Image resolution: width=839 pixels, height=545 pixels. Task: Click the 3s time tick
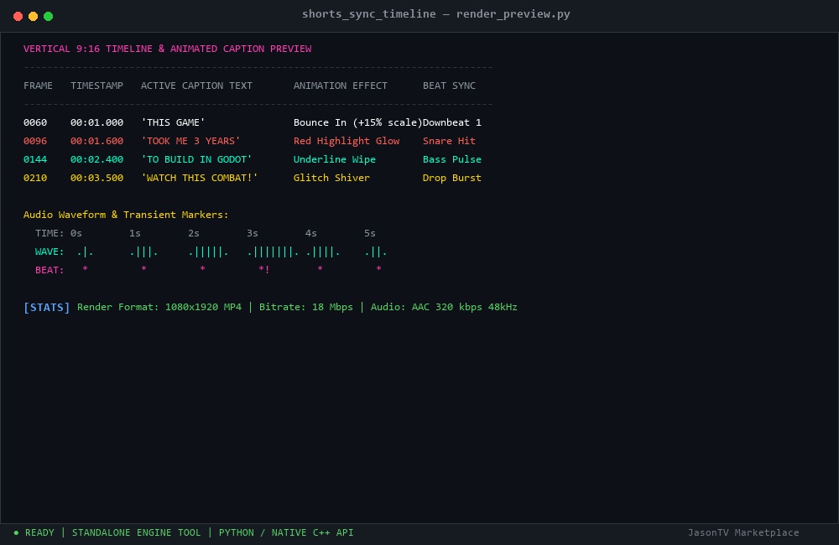253,233
